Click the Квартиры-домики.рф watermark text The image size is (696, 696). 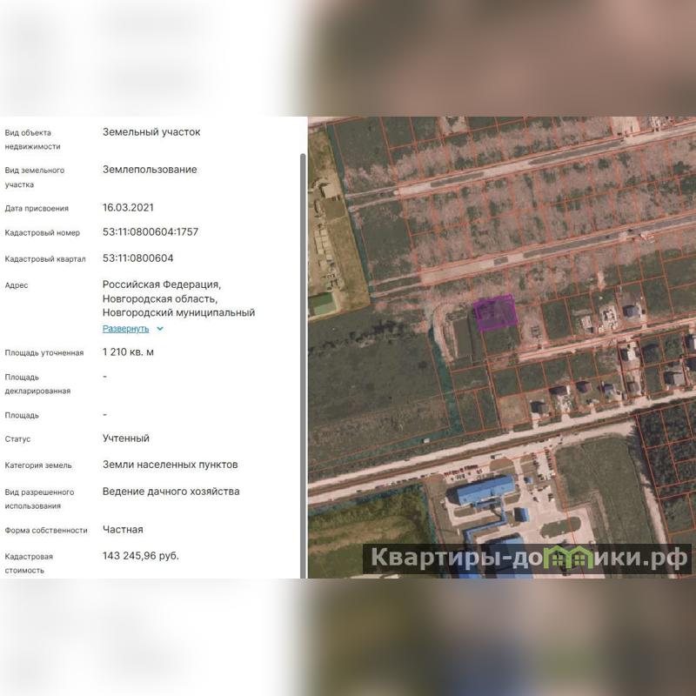[x=526, y=557]
